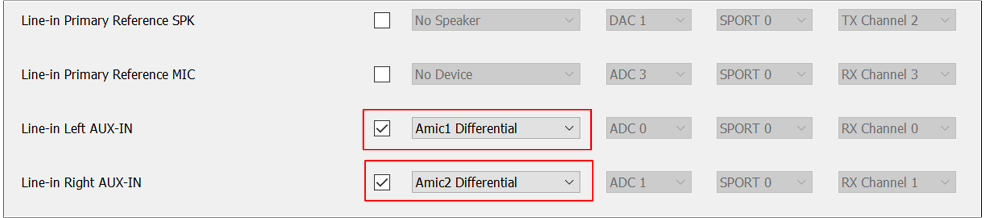This screenshot has width=985, height=218.
Task: Enable Line-in Primary Reference SPK checkbox
Action: point(382,21)
